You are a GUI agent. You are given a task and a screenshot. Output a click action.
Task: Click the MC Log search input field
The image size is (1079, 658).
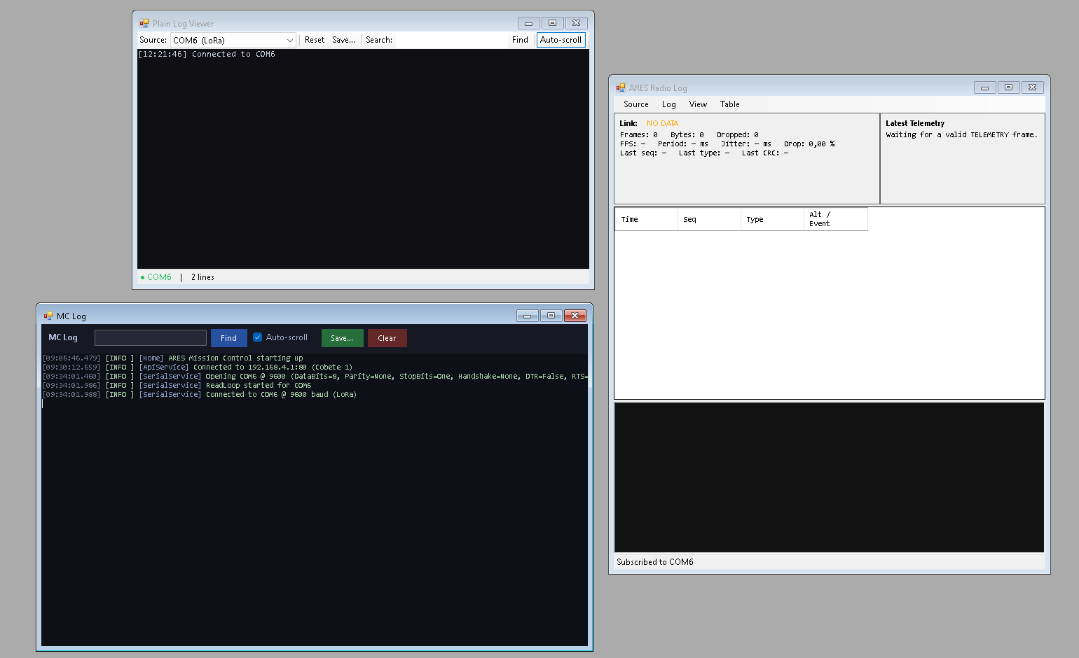click(151, 337)
